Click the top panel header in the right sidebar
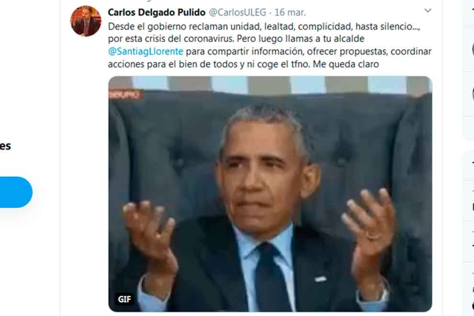Viewport: 474px width, 316px height. pos(473,9)
